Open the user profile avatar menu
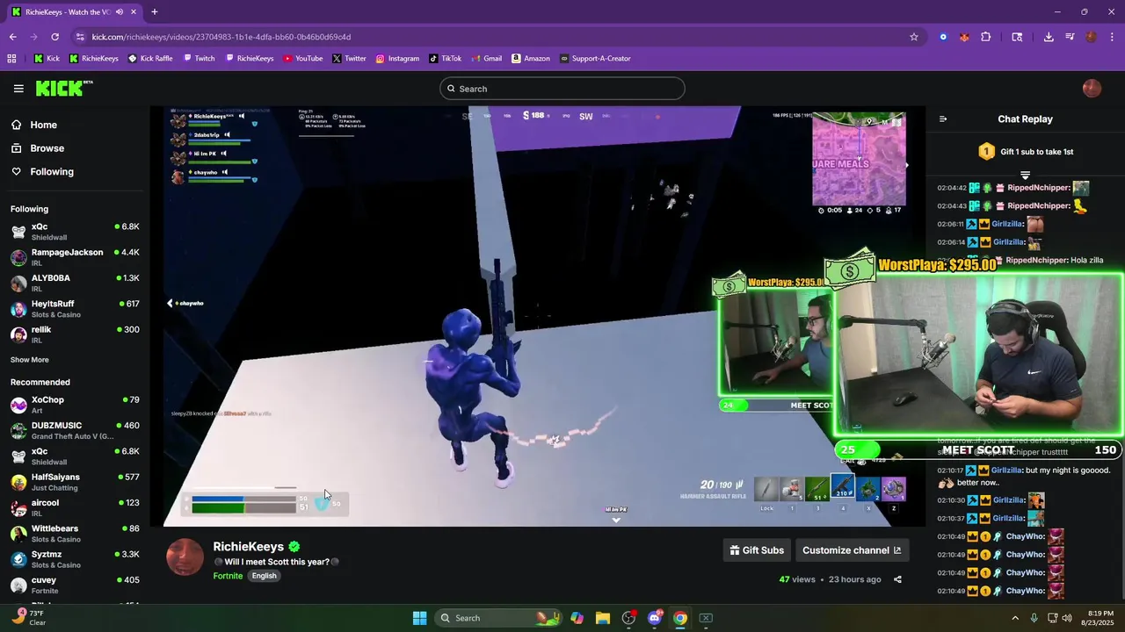The width and height of the screenshot is (1125, 632). (x=1092, y=89)
